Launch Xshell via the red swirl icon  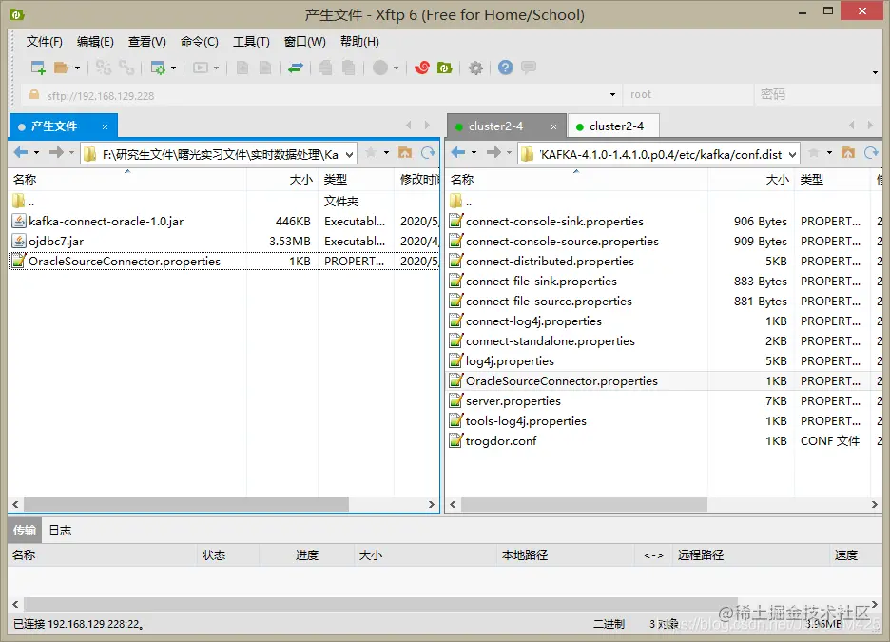click(422, 68)
